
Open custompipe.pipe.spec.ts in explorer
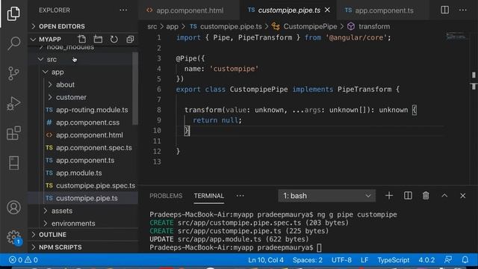[82, 185]
